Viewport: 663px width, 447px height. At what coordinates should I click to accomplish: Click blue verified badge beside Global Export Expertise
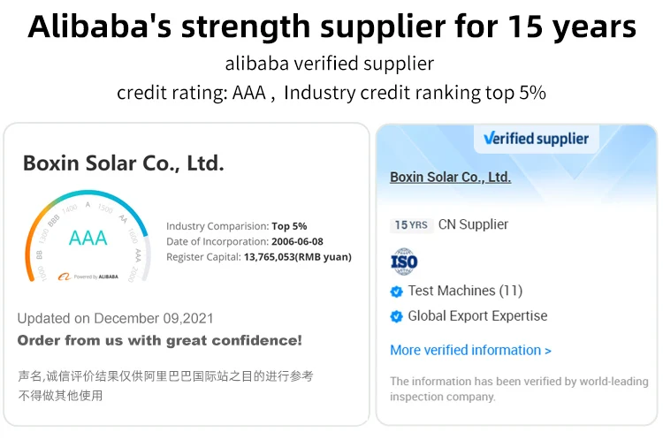397,316
